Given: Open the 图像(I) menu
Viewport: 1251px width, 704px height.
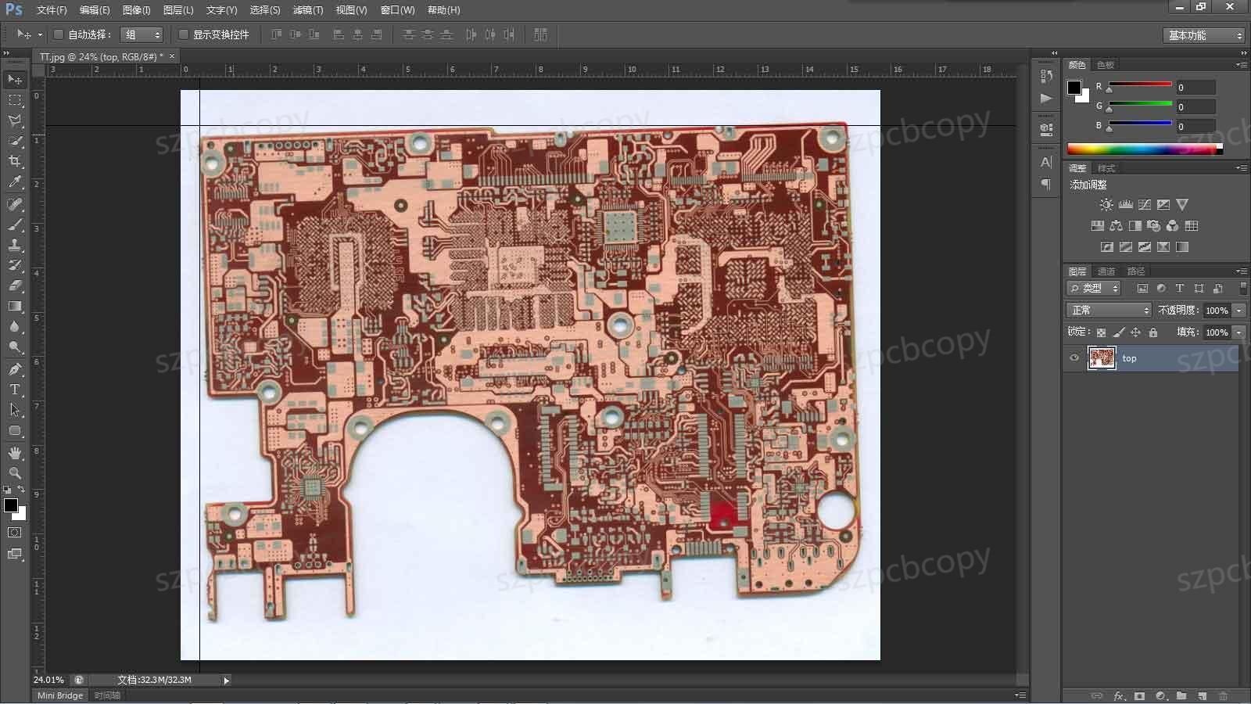Looking at the screenshot, I should click(136, 10).
